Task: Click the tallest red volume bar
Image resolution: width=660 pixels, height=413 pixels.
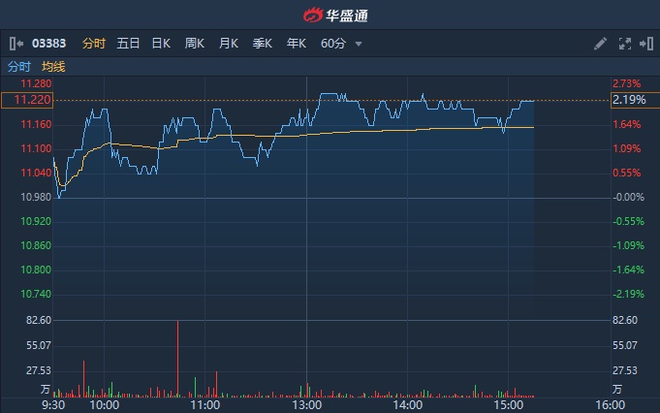Action: pos(178,359)
